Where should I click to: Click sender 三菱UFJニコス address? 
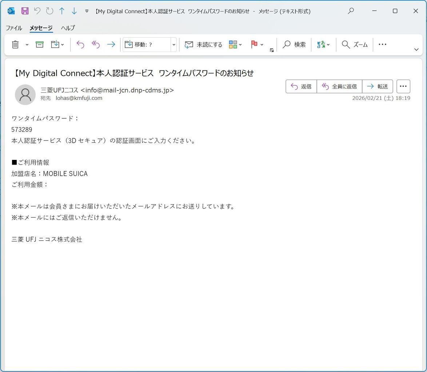tap(107, 90)
